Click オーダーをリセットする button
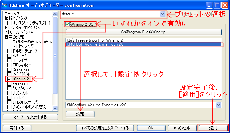 (x=30, y=117)
